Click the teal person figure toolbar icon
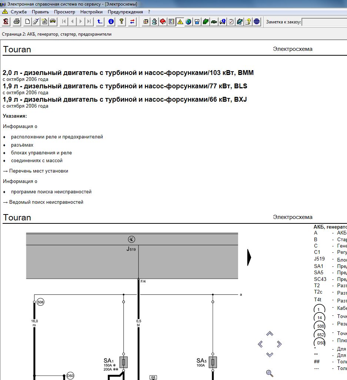This screenshot has height=380, width=347. [154, 22]
